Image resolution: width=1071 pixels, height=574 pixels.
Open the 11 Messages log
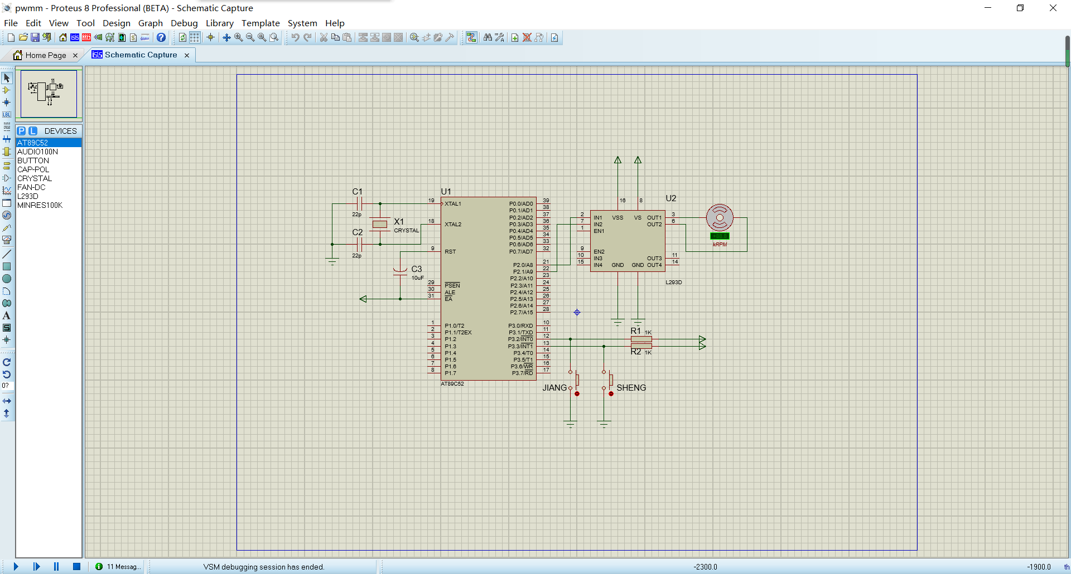coord(118,567)
